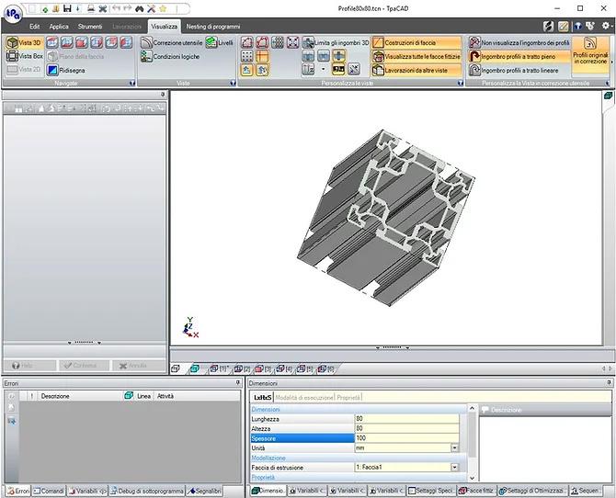Switch to Comandi bottom tab

point(49,491)
